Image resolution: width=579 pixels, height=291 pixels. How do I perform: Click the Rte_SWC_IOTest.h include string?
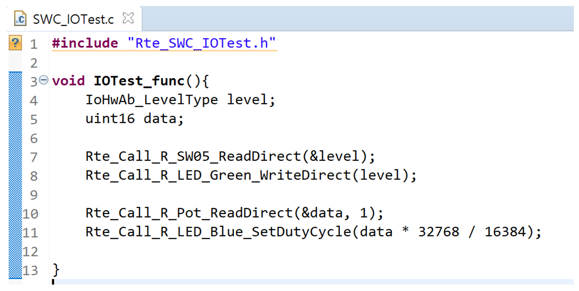pos(201,43)
